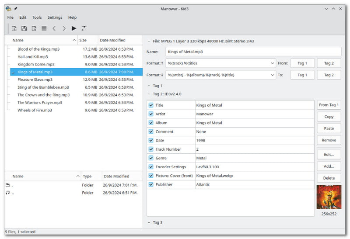Sort folder list by Name column header

[42, 176]
